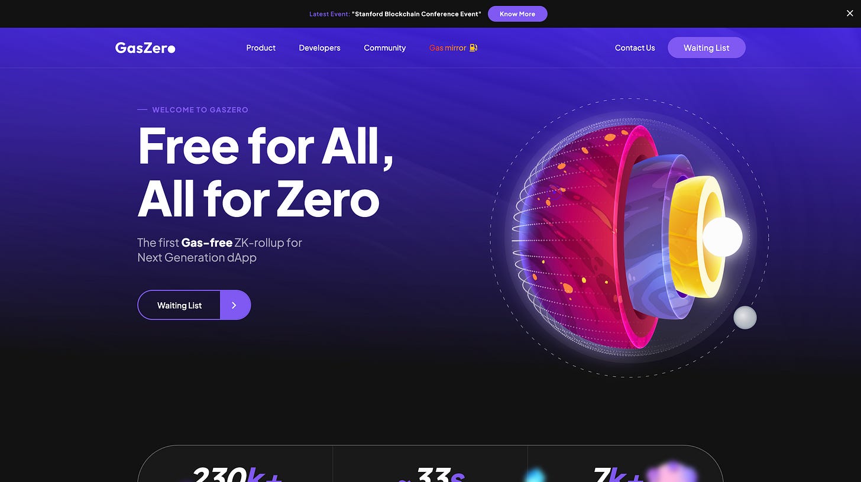The height and width of the screenshot is (482, 861).
Task: Click the 230k+ statistic card
Action: 235,464
